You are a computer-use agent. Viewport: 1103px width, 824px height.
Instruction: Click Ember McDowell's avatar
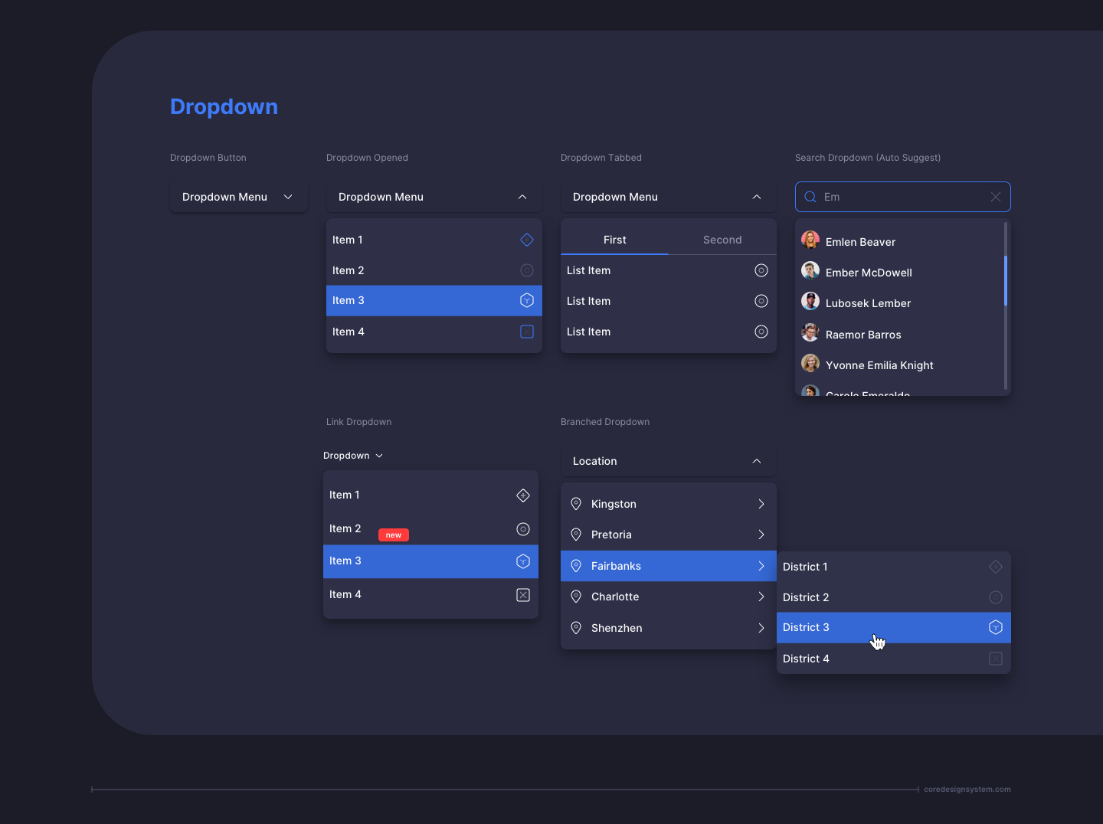point(810,270)
